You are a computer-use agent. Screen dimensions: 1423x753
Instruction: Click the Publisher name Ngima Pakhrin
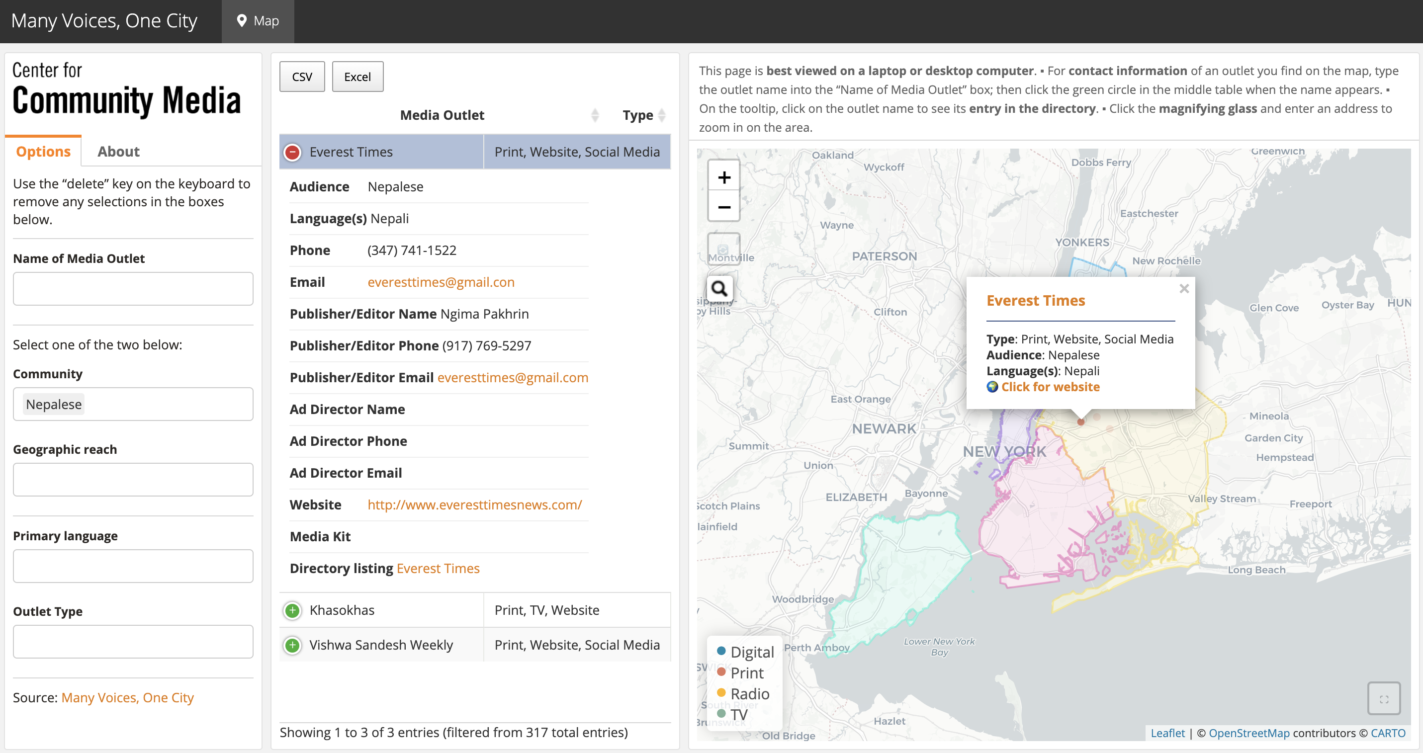coord(484,314)
